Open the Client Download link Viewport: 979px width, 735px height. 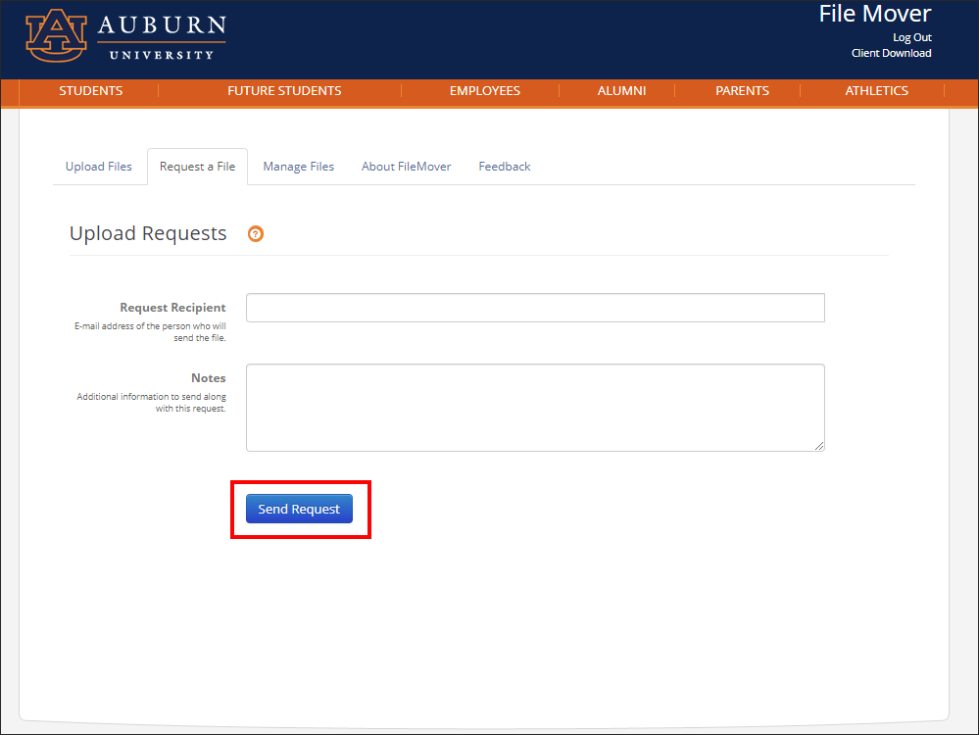coord(891,53)
